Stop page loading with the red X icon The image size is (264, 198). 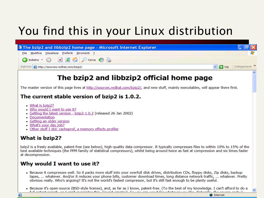(60, 60)
